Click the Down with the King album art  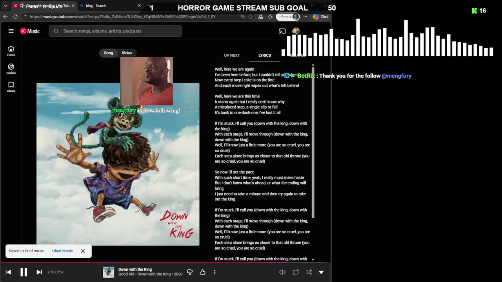pyautogui.click(x=118, y=164)
